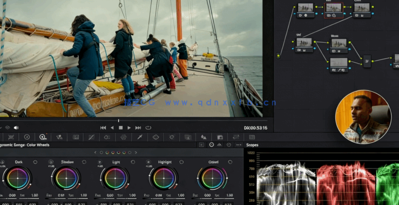
Task: Open the Key palette icon
Action: [220, 137]
